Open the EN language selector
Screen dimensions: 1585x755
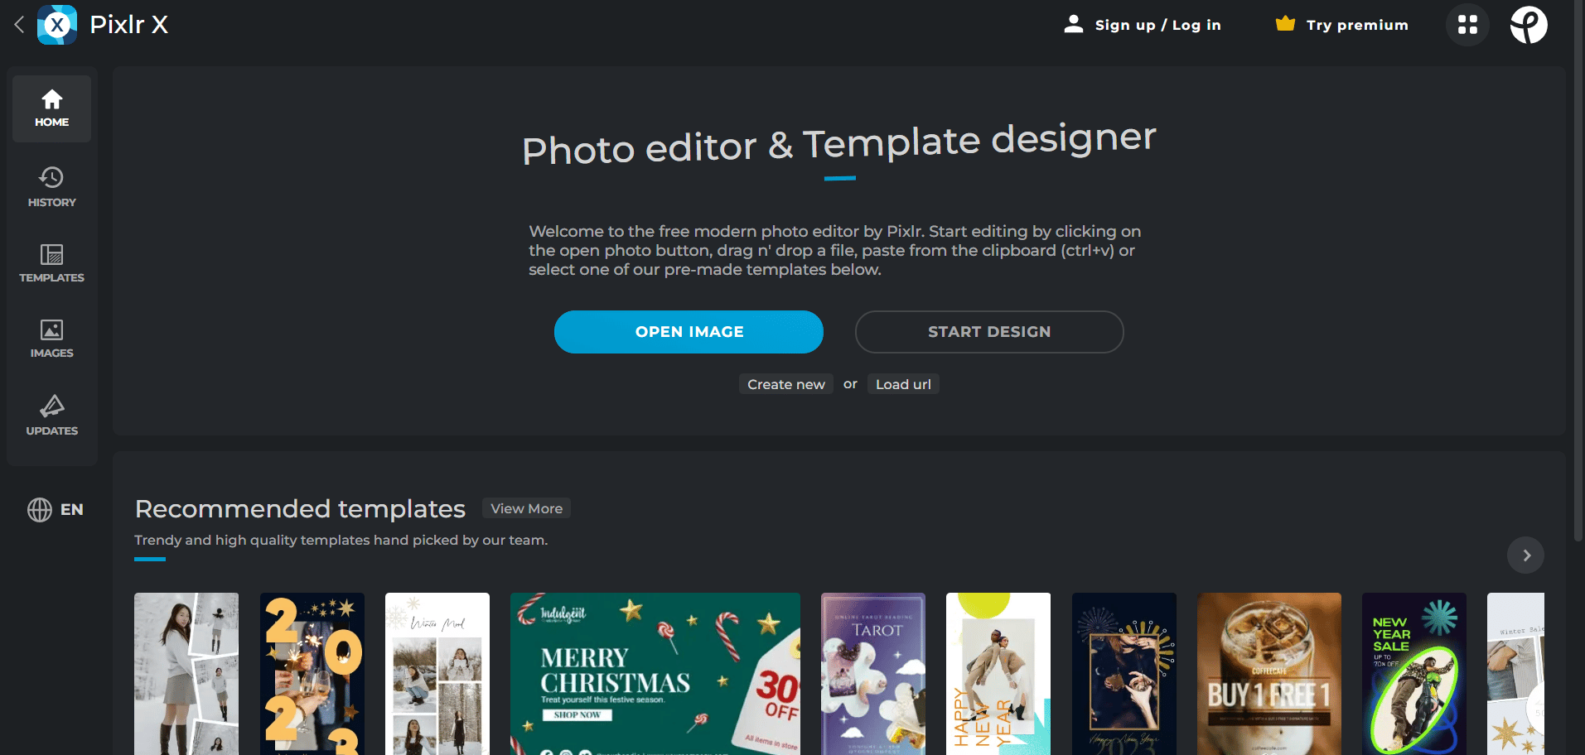coord(56,509)
